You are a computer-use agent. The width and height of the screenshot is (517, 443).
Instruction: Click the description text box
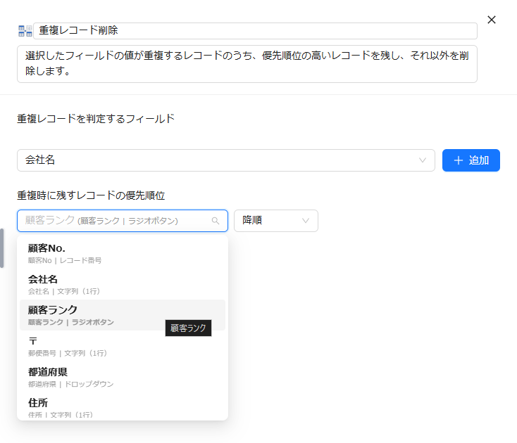click(x=247, y=64)
